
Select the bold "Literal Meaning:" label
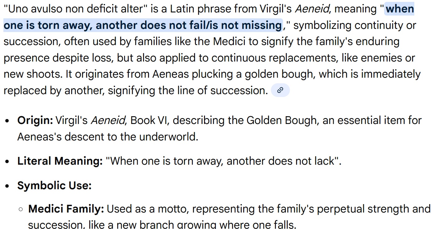[60, 161]
